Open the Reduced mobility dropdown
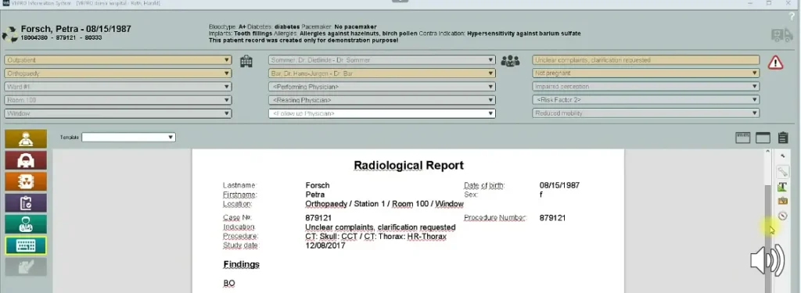 [645, 113]
